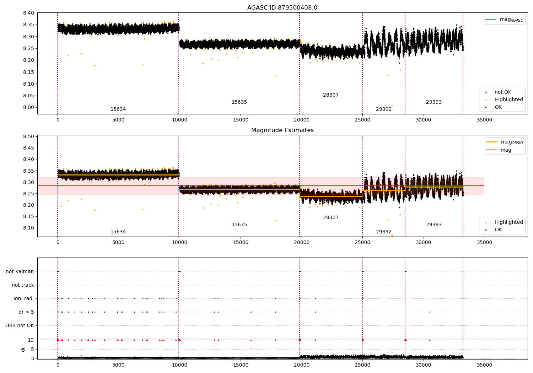The height and width of the screenshot is (373, 533).
Task: Click y-tick 8.50 on the middle plot
Action: click(x=28, y=137)
